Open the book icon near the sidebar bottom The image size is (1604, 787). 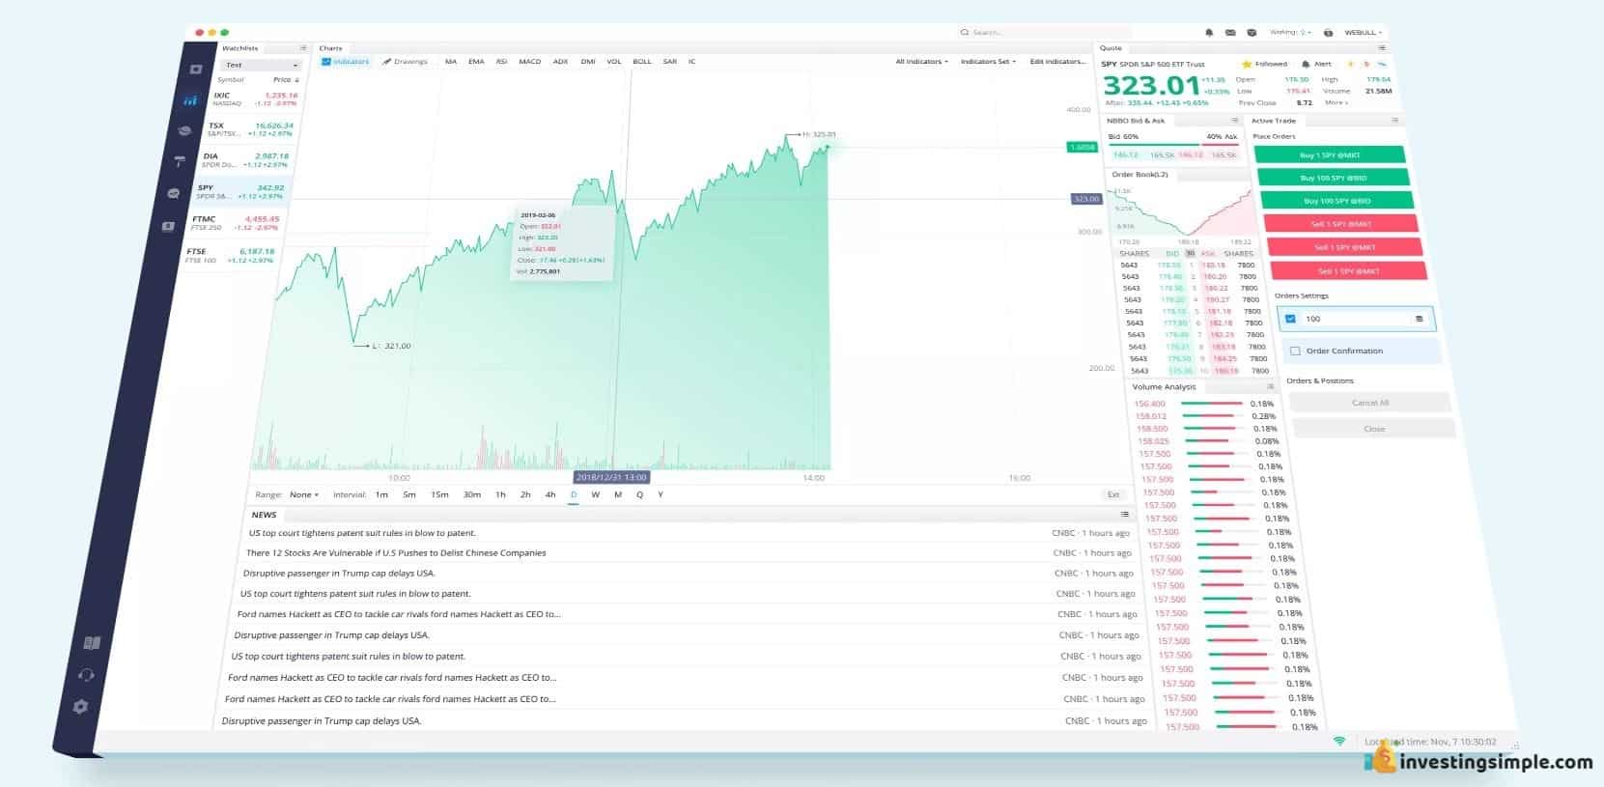(92, 643)
